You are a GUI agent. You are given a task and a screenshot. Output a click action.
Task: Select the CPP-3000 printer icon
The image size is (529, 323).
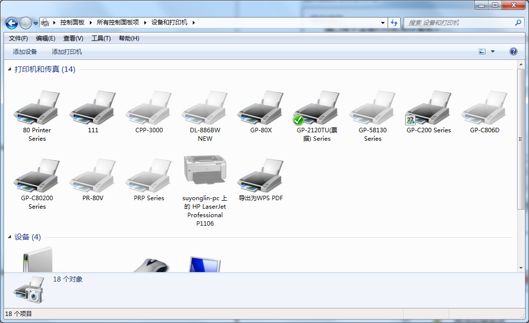(149, 107)
